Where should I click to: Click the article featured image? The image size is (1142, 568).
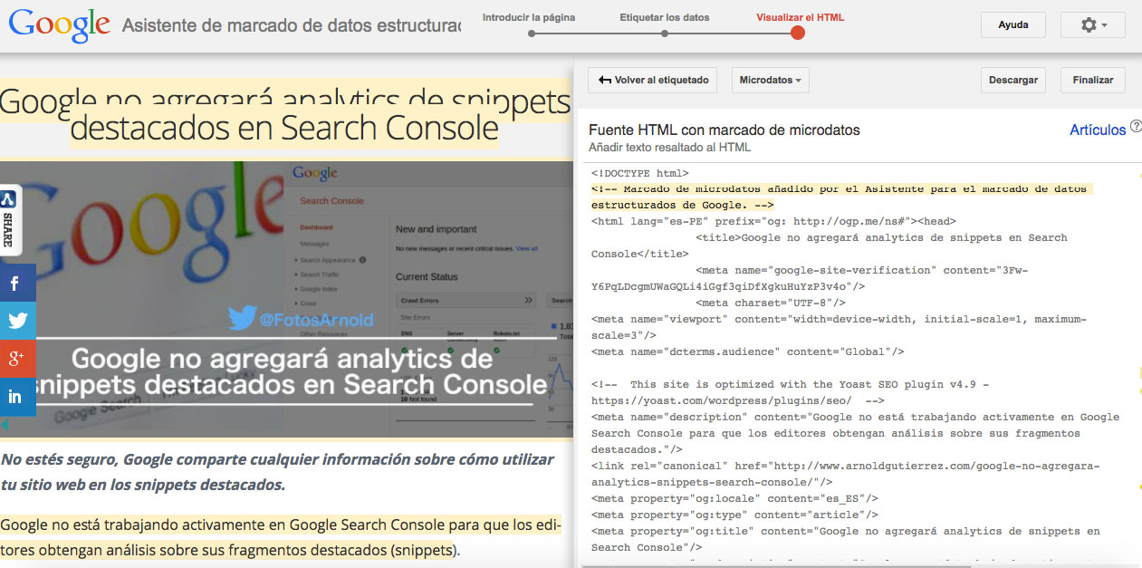point(286,300)
